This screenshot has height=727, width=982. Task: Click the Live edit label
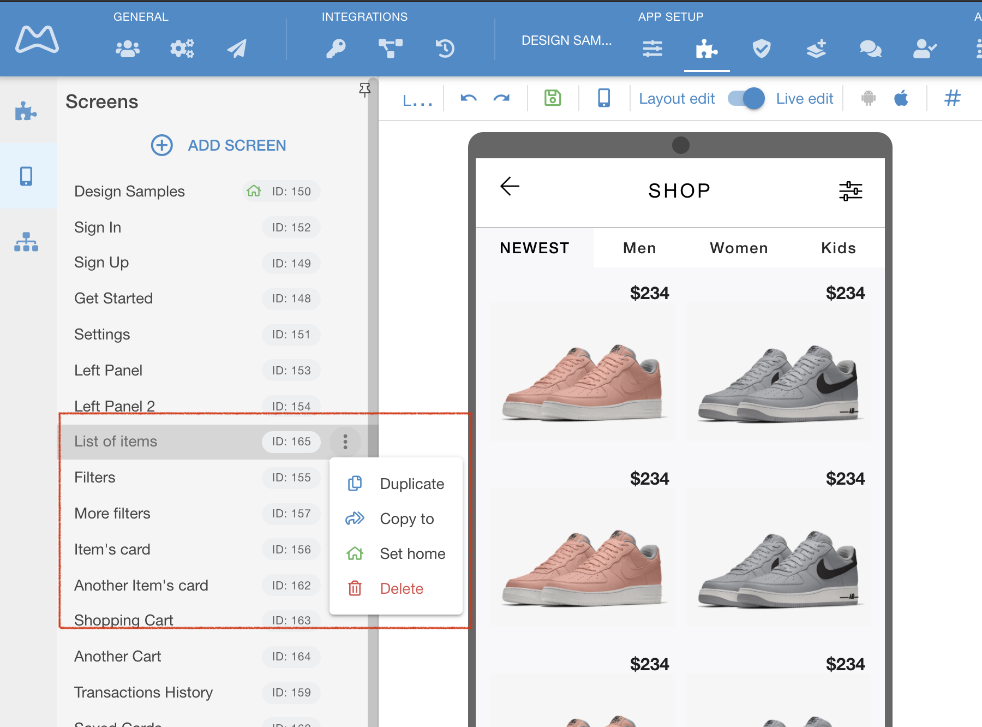pos(805,99)
